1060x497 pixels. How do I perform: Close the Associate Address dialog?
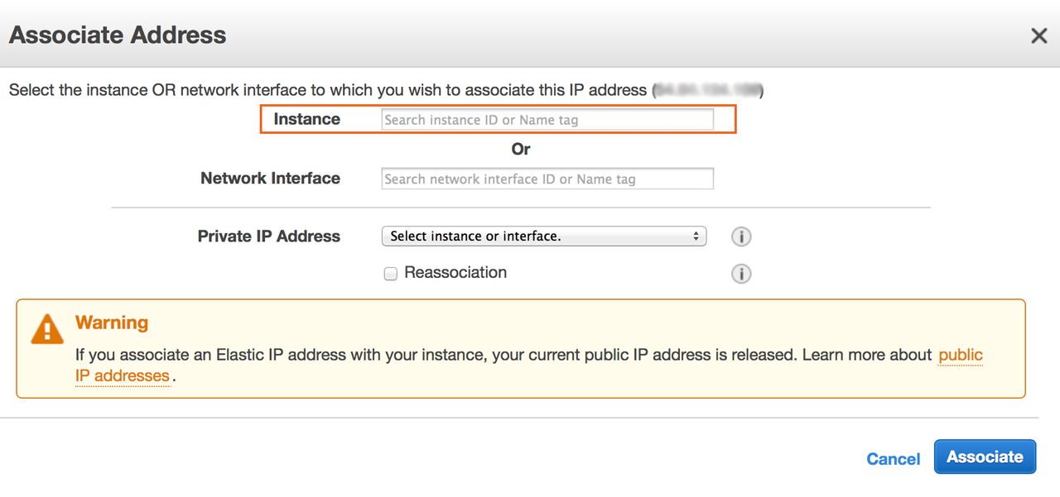[1038, 36]
